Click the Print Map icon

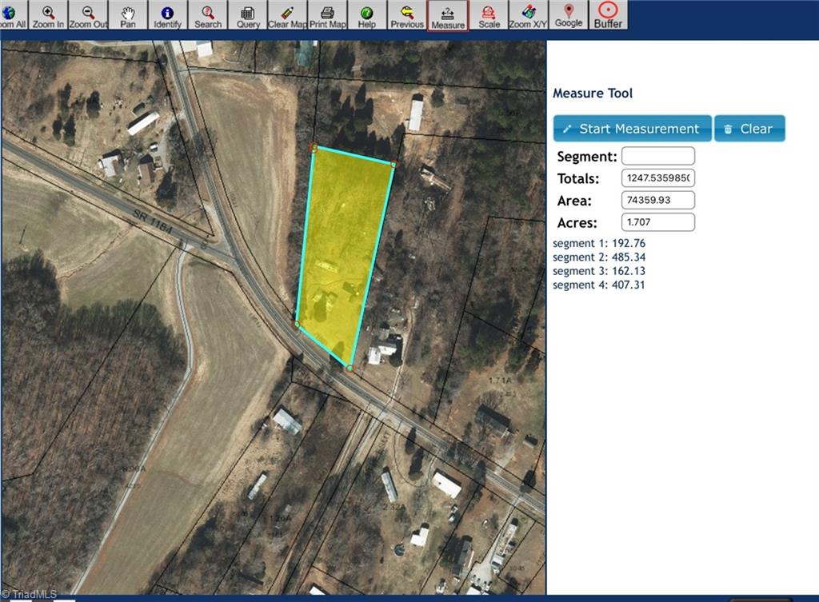click(327, 16)
